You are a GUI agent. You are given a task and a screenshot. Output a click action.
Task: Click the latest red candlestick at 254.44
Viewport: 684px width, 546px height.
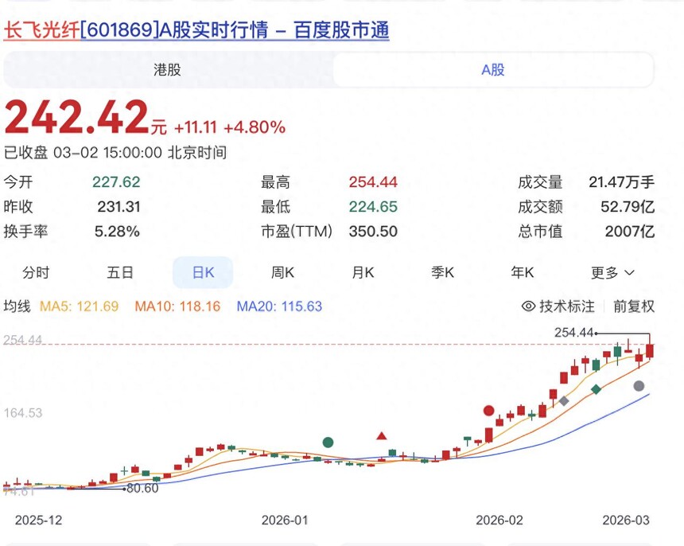650,351
